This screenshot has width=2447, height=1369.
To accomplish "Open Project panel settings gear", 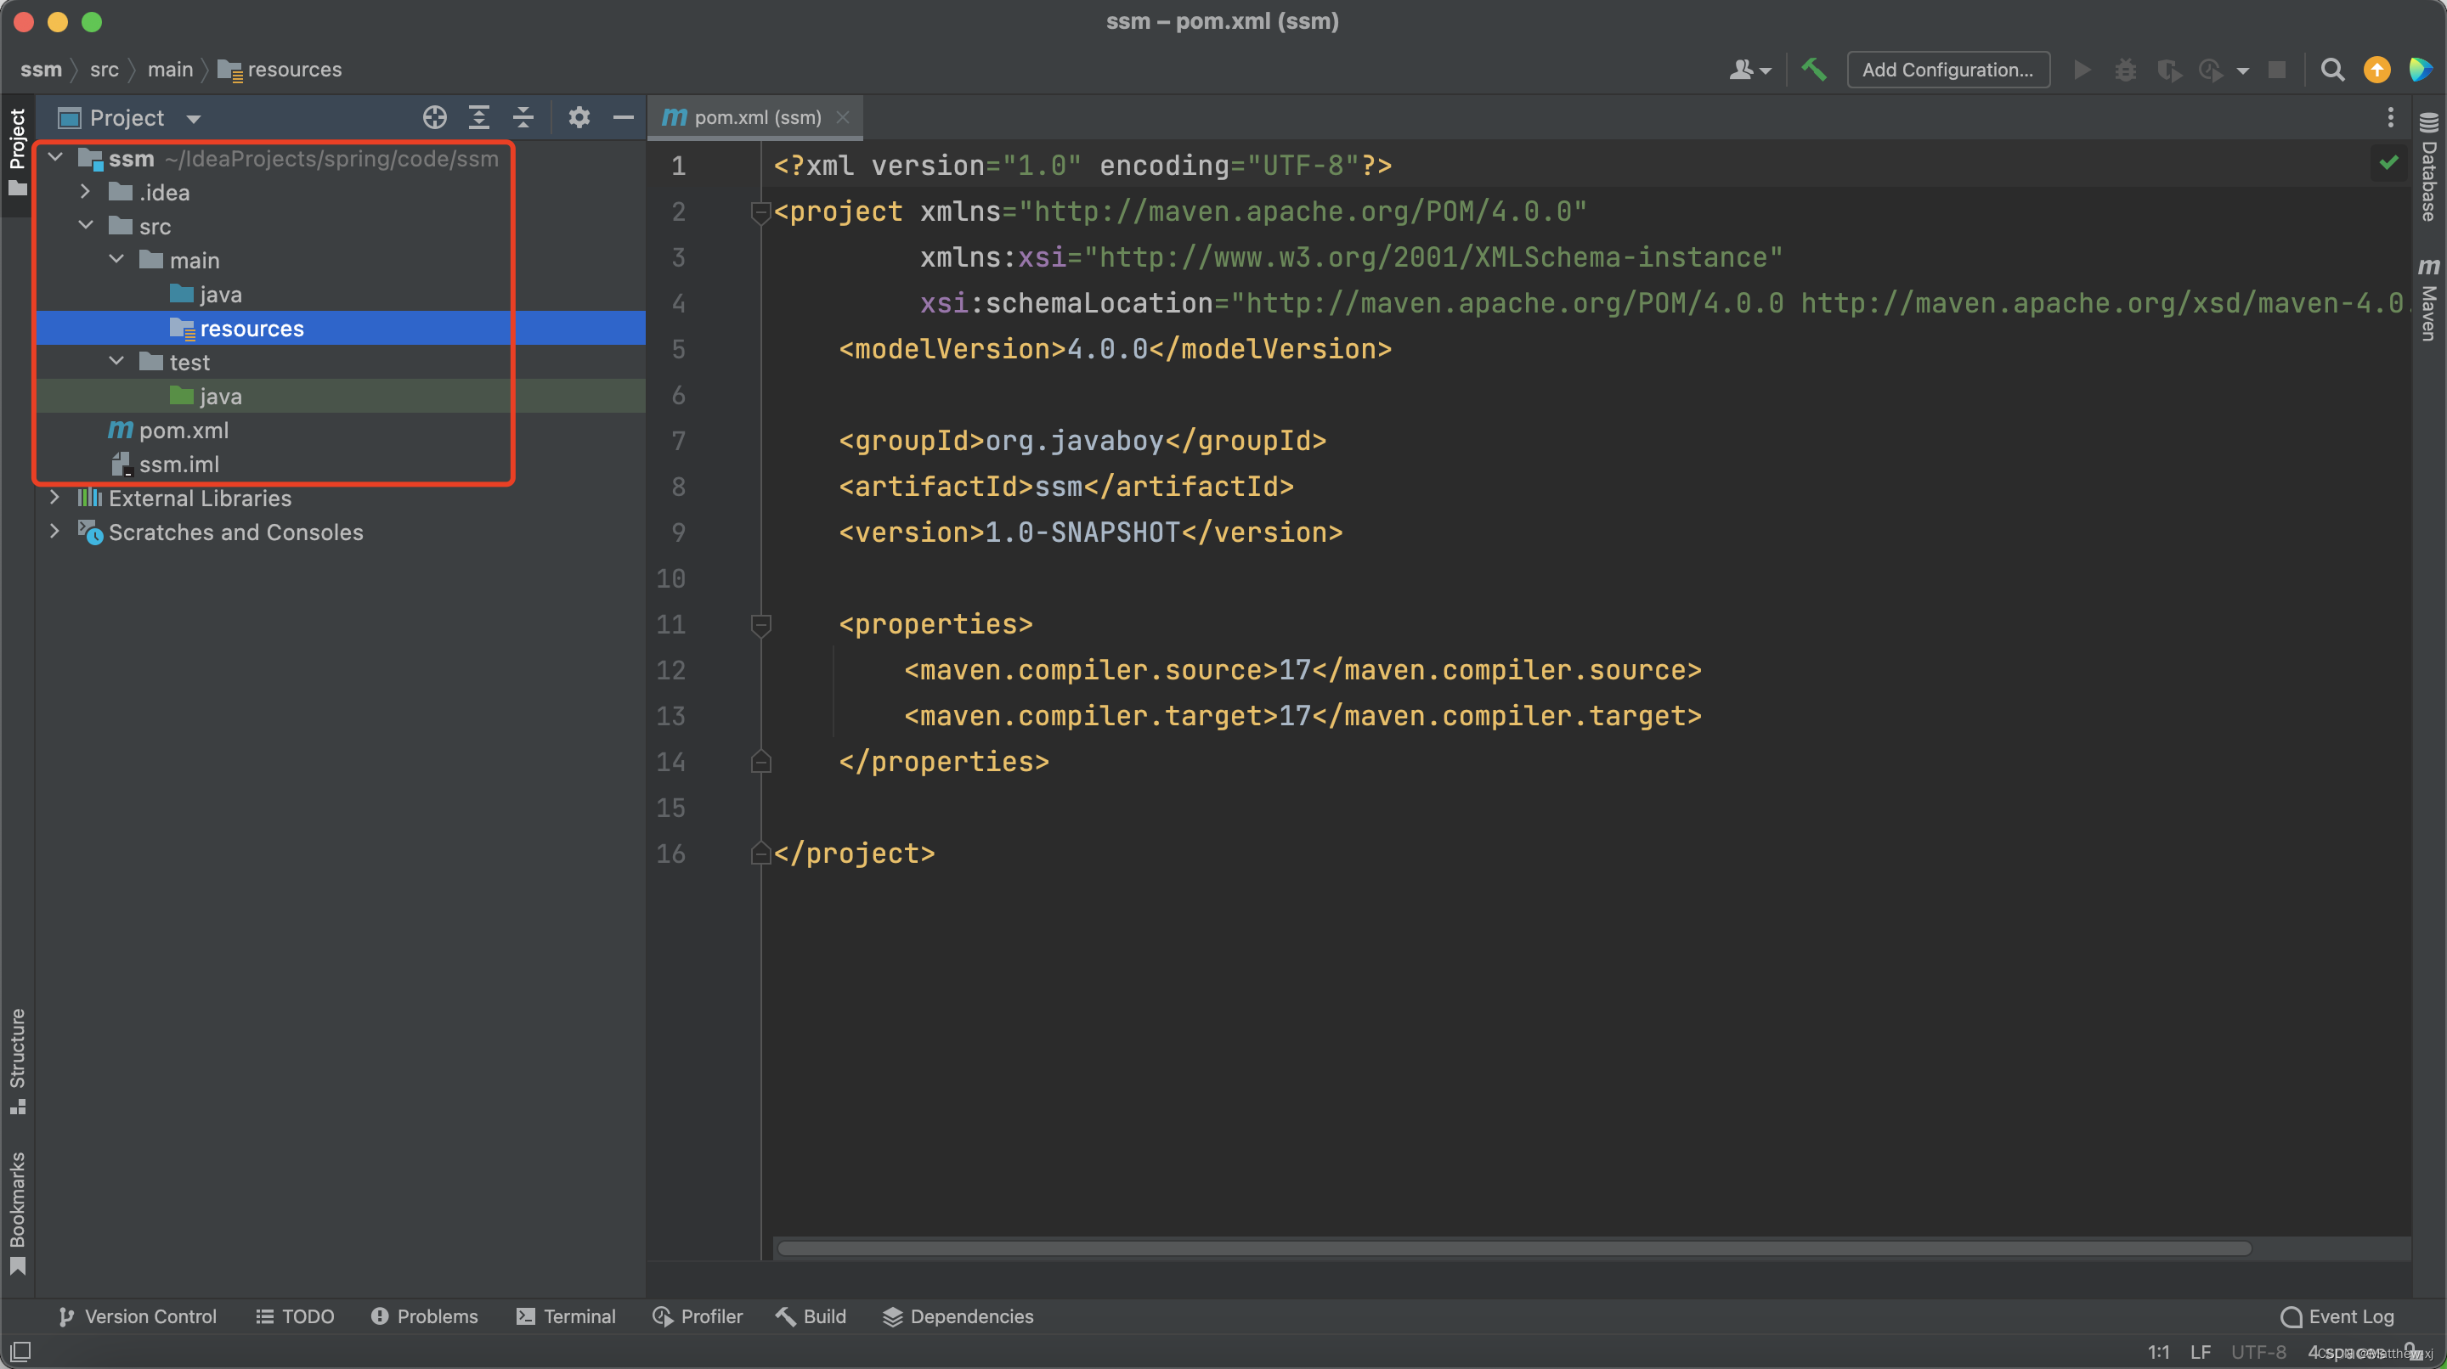I will tap(579, 118).
